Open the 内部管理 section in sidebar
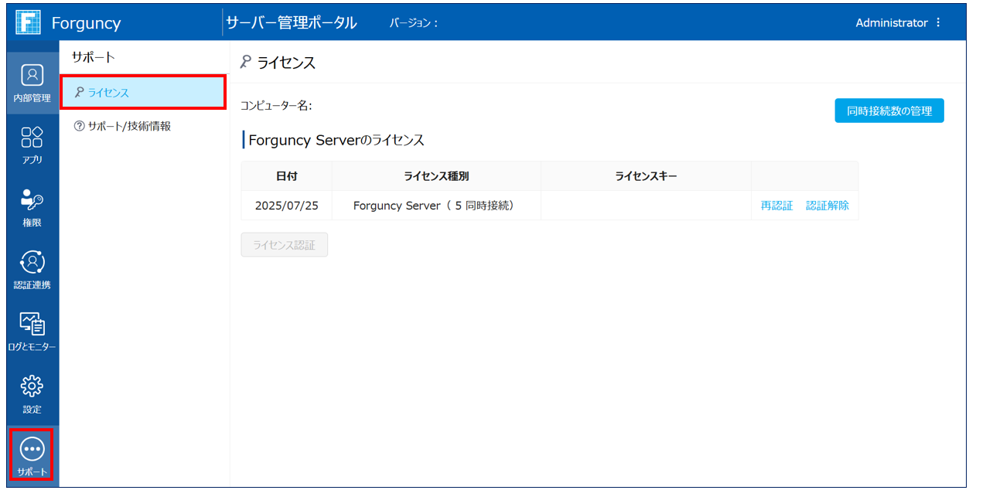993x497 pixels. coord(32,83)
